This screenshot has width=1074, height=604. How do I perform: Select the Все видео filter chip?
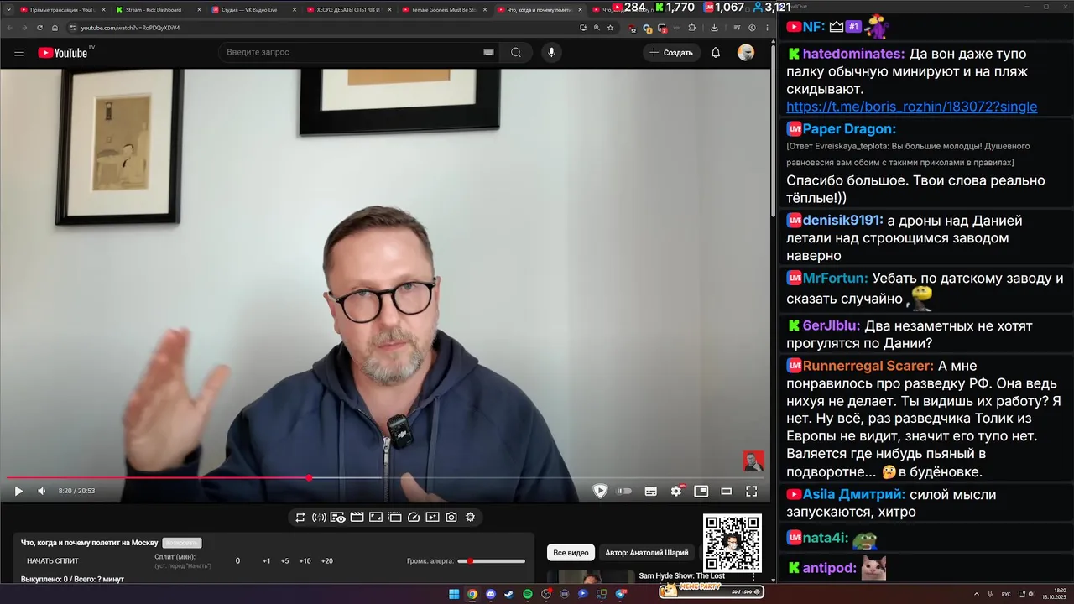(571, 553)
